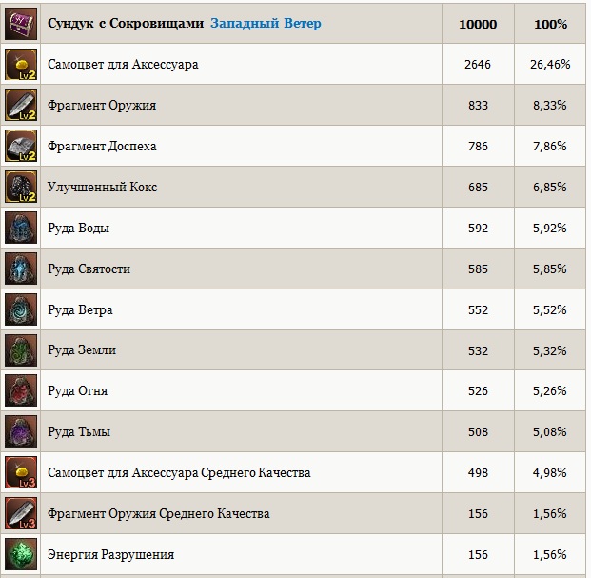The width and height of the screenshot is (591, 578).
Task: Select the Руда Тьмы ore icon
Action: (21, 431)
